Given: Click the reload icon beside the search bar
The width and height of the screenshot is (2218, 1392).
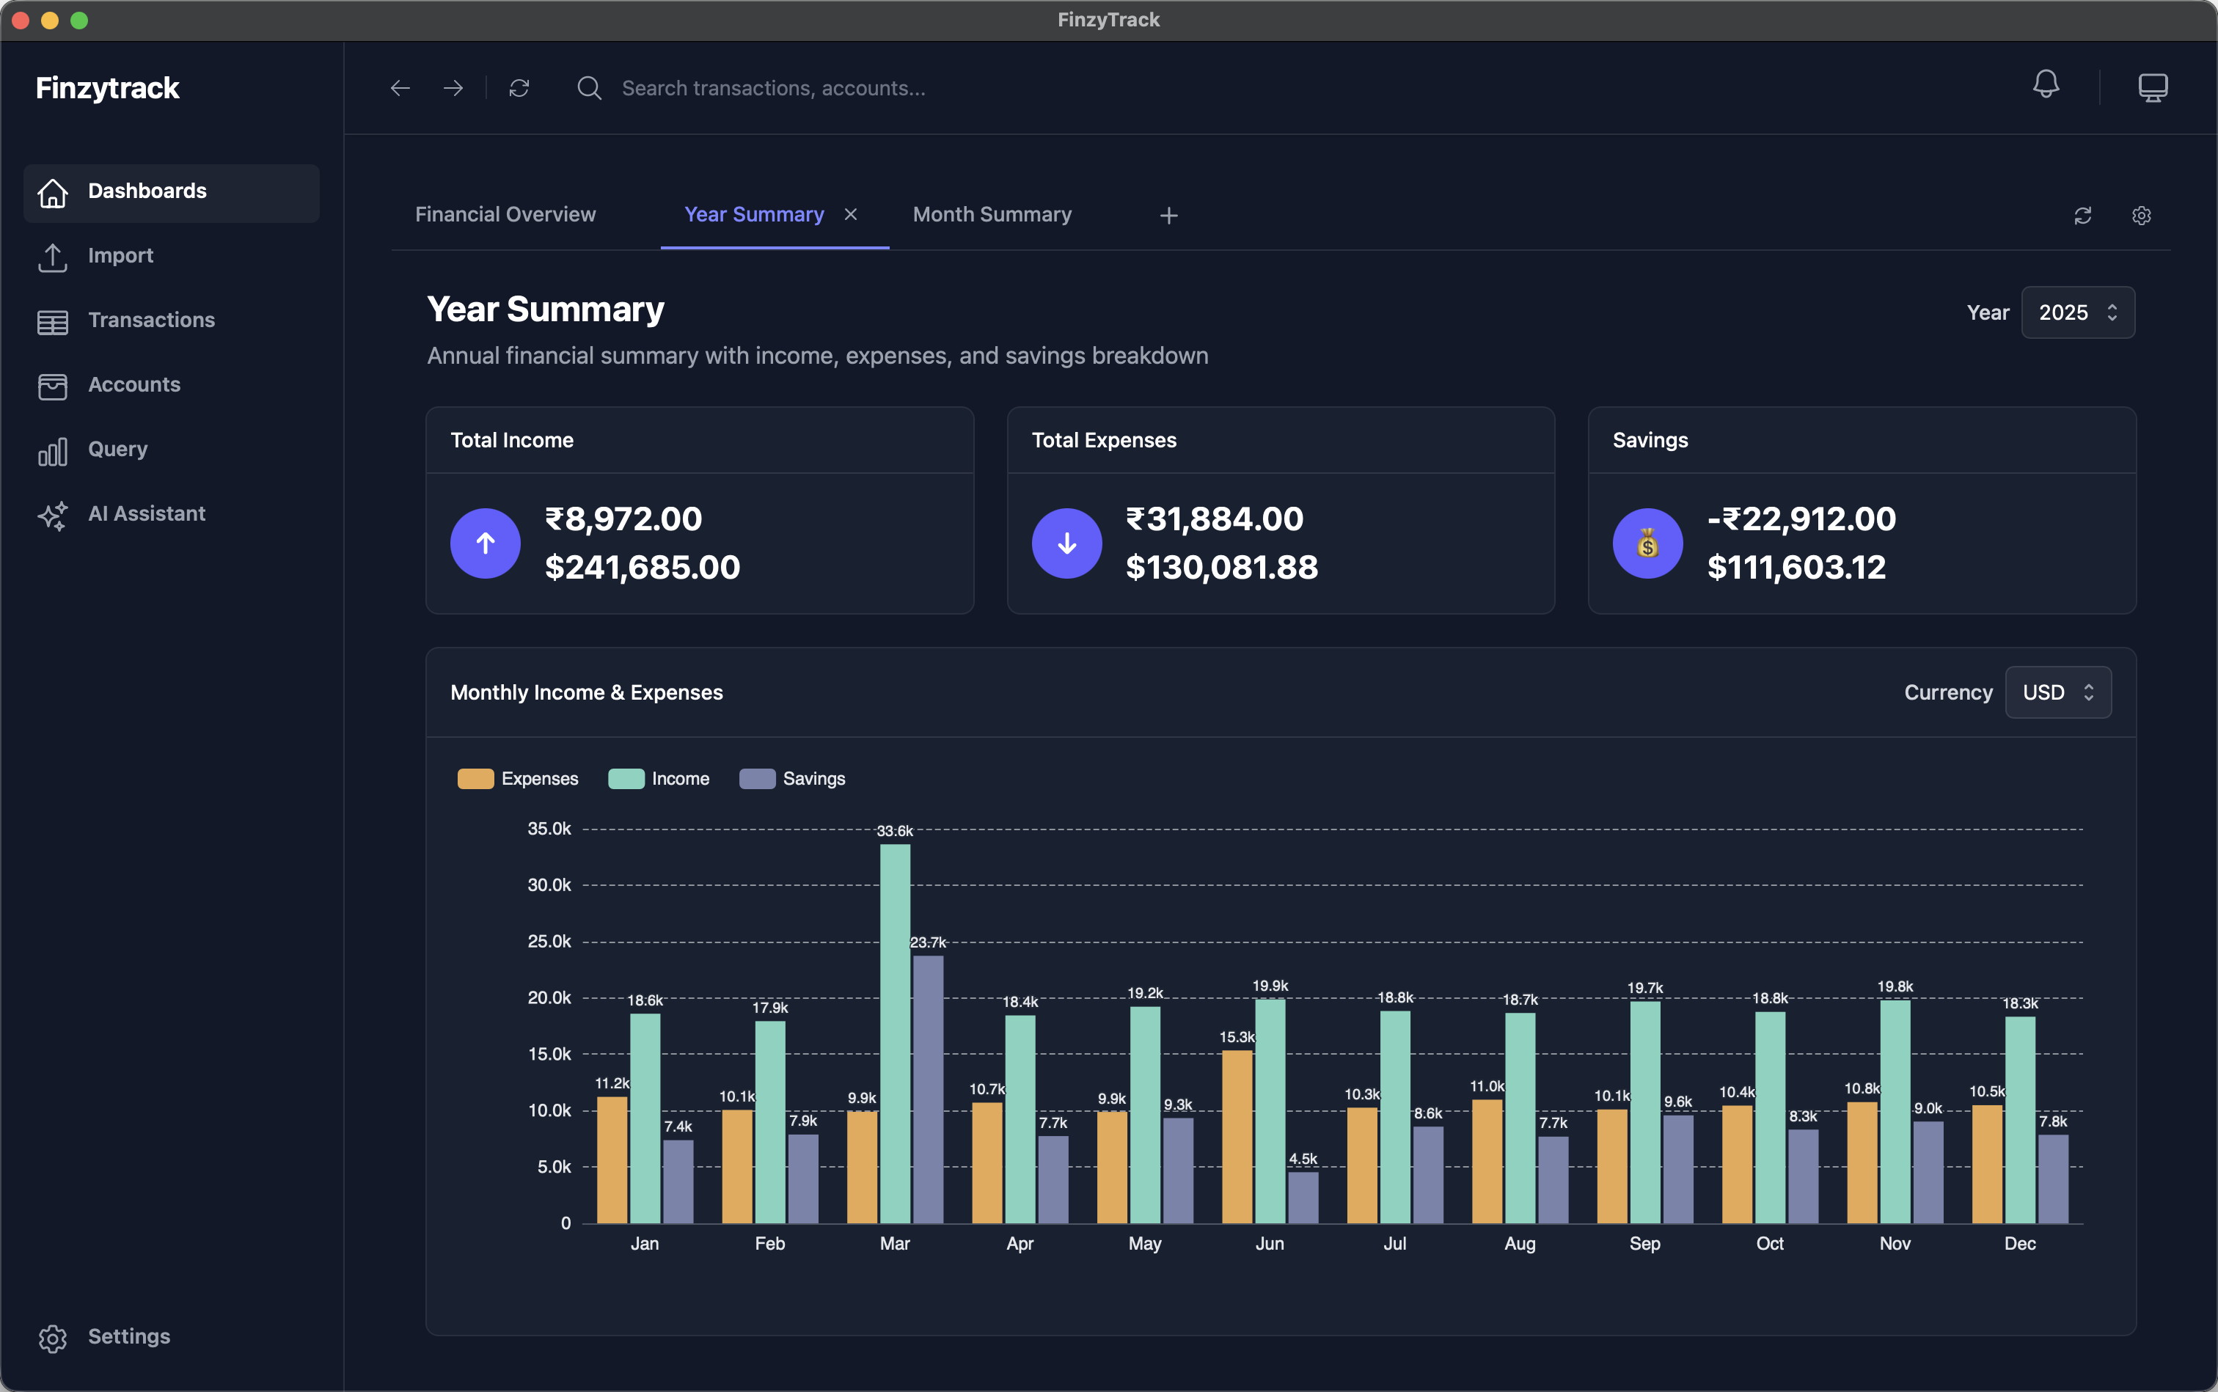Looking at the screenshot, I should tap(519, 89).
